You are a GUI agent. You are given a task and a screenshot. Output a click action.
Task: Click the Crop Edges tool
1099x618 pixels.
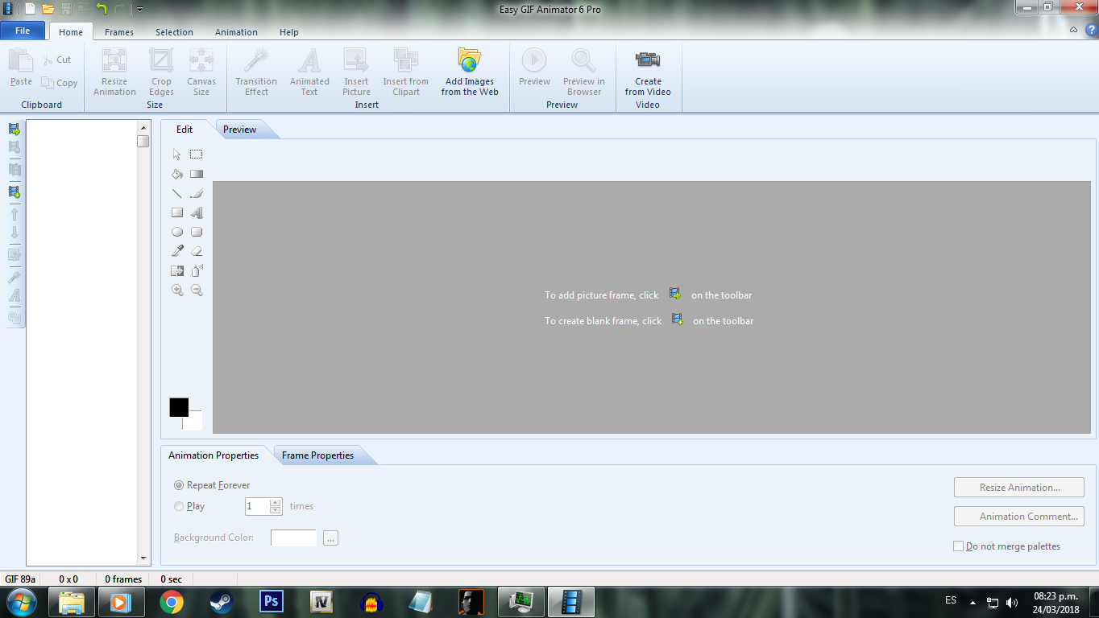[x=161, y=72]
